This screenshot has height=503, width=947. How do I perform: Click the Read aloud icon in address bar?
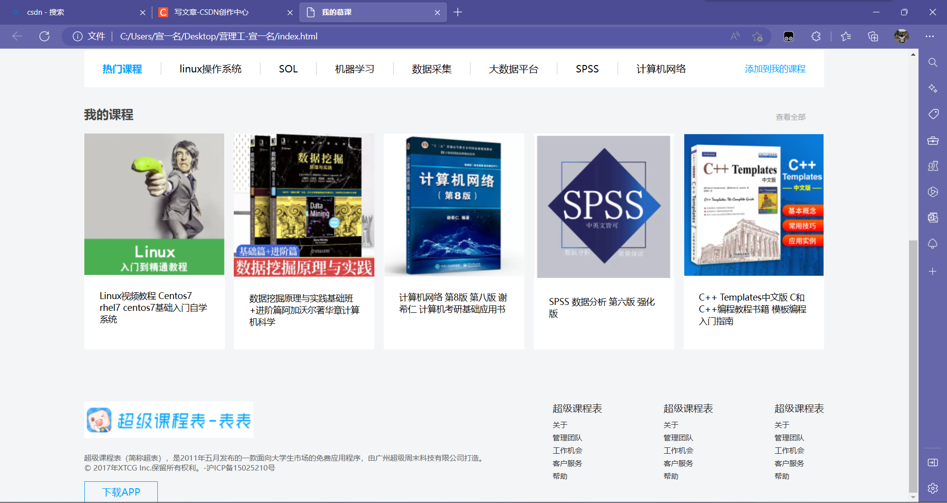coord(735,36)
